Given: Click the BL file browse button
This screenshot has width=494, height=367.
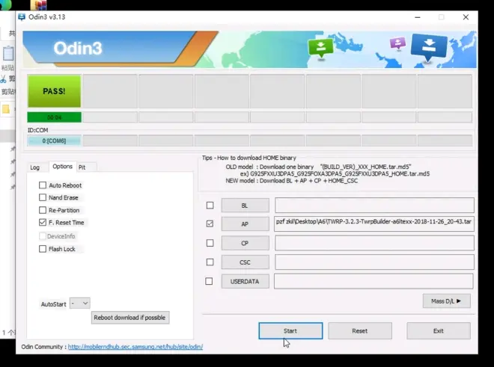Looking at the screenshot, I should pyautogui.click(x=245, y=206).
